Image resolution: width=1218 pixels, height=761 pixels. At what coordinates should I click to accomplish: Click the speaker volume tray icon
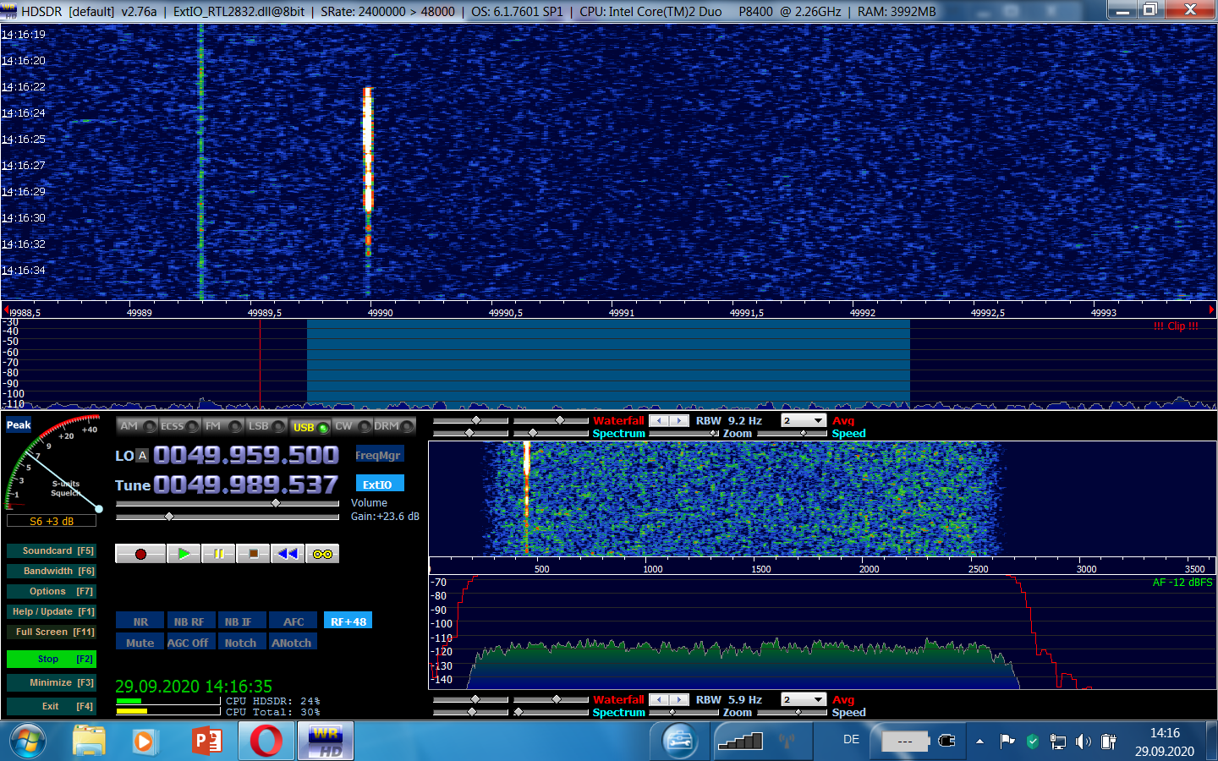click(x=1084, y=742)
